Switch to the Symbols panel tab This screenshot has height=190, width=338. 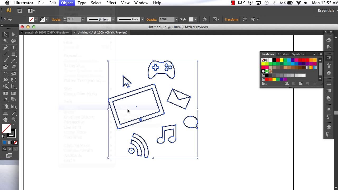point(298,54)
